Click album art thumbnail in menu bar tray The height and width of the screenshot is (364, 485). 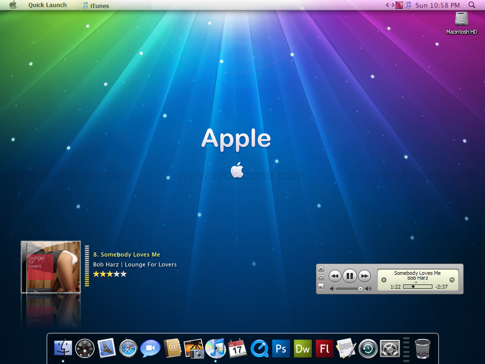coord(399,5)
